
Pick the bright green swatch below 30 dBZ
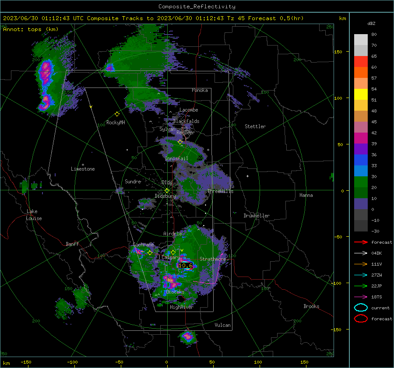(x=361, y=182)
